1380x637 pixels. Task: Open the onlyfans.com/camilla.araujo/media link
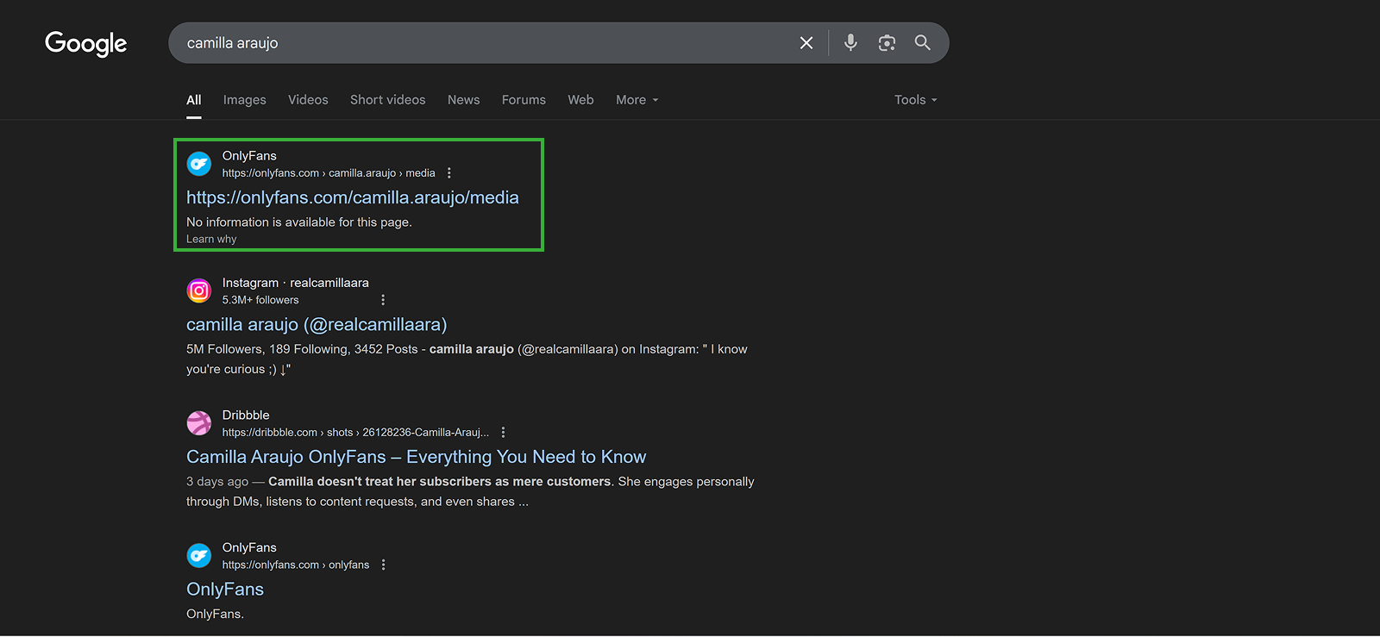click(353, 197)
